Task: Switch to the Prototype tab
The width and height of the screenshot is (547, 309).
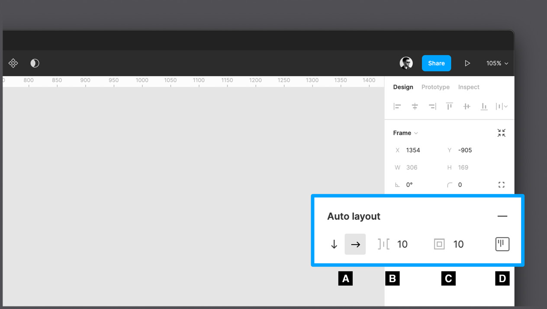Action: (435, 87)
